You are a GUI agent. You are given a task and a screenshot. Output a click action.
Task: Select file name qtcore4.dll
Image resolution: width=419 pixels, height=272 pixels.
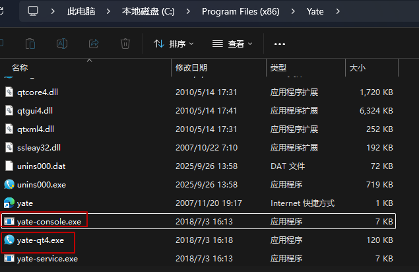click(x=38, y=92)
